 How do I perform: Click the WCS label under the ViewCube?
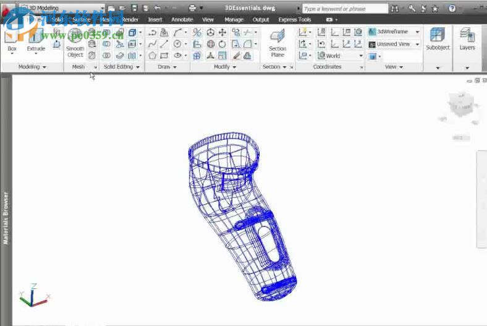click(461, 138)
